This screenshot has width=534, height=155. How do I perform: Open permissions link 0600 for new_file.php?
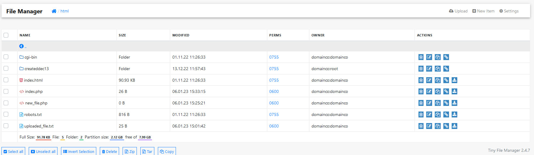pos(274,103)
